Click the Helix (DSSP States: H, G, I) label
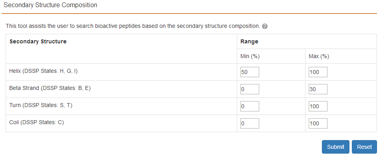This screenshot has width=381, height=156. [x=43, y=71]
